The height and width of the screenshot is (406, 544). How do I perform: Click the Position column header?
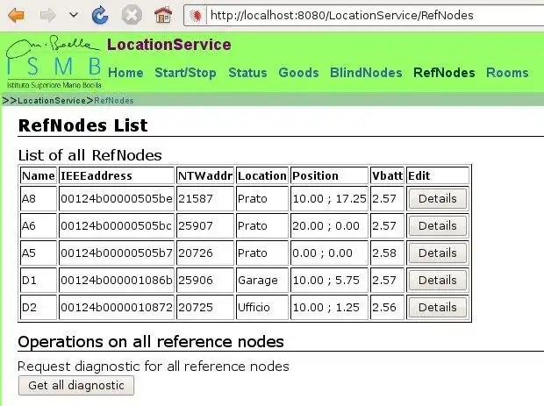pyautogui.click(x=329, y=175)
